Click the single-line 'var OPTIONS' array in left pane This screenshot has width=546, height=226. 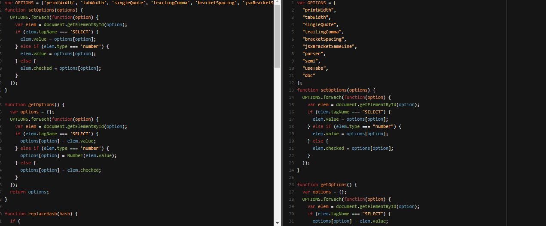click(139, 3)
